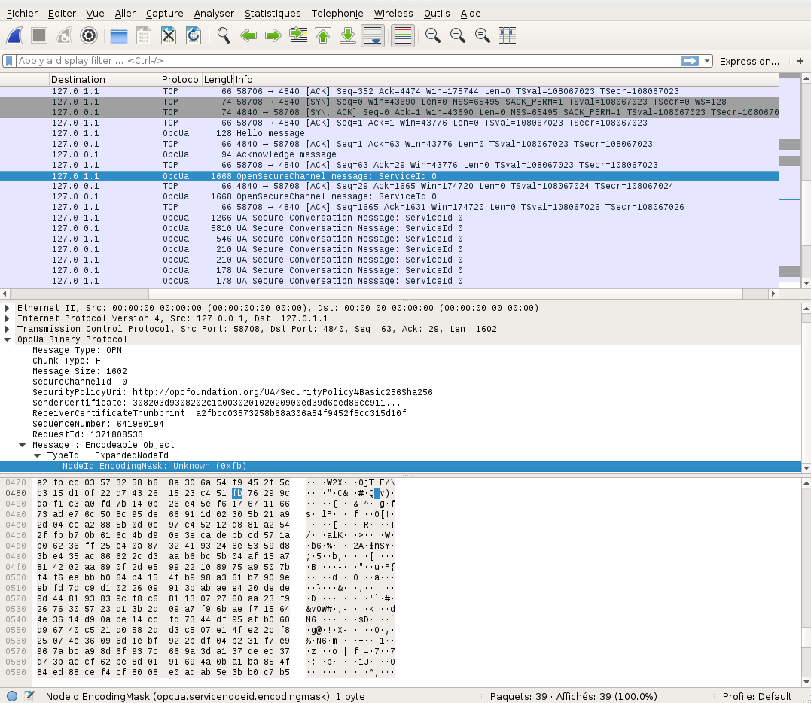Zoom in on the packet list

click(432, 35)
